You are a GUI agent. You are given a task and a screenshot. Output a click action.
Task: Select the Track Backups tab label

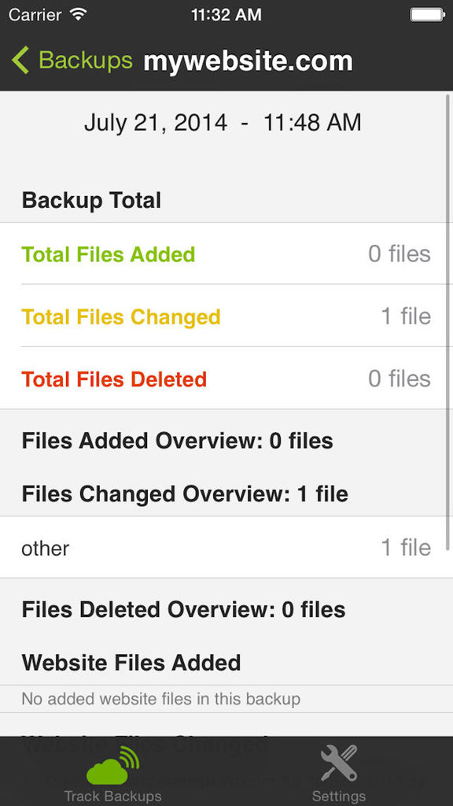(x=113, y=797)
